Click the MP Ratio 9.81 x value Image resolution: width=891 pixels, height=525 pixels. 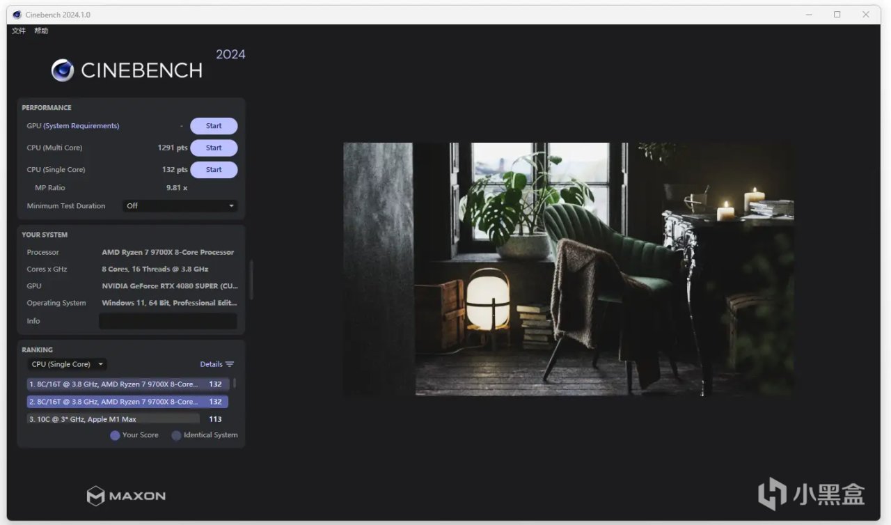click(x=177, y=188)
